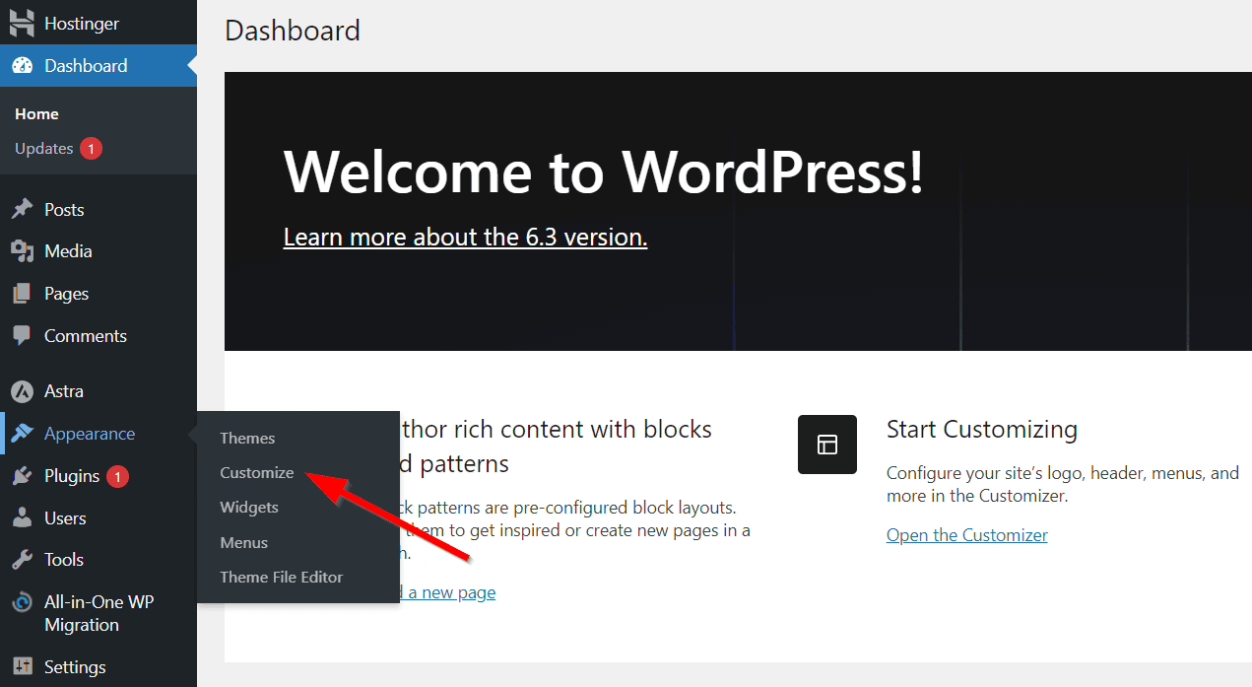Follow the Learn more about 6.3 link

465,237
